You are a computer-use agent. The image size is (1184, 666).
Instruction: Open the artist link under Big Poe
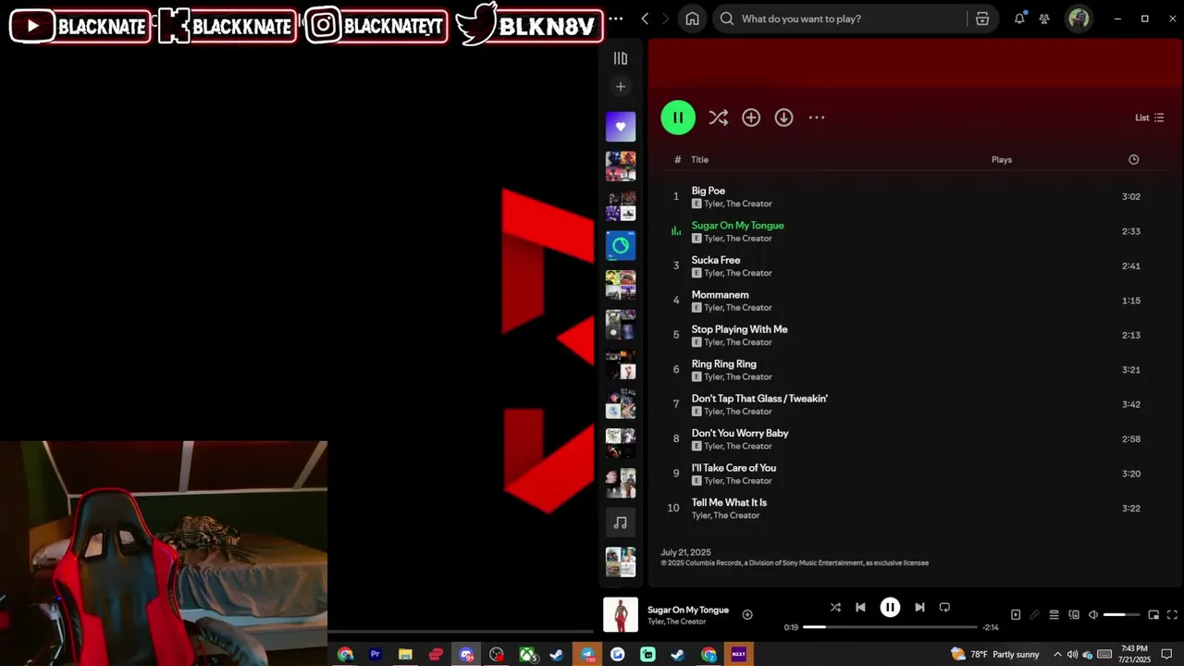tap(738, 204)
